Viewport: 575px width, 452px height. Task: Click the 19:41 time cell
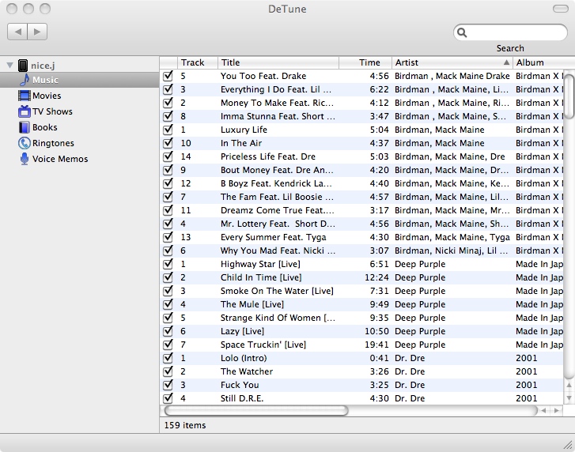pyautogui.click(x=376, y=345)
